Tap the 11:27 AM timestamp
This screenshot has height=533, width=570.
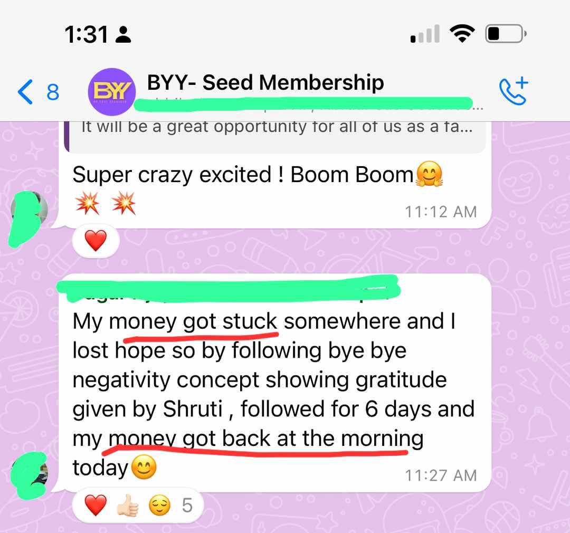point(441,475)
